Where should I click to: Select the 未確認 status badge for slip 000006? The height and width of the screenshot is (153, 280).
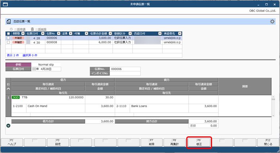tap(18, 38)
